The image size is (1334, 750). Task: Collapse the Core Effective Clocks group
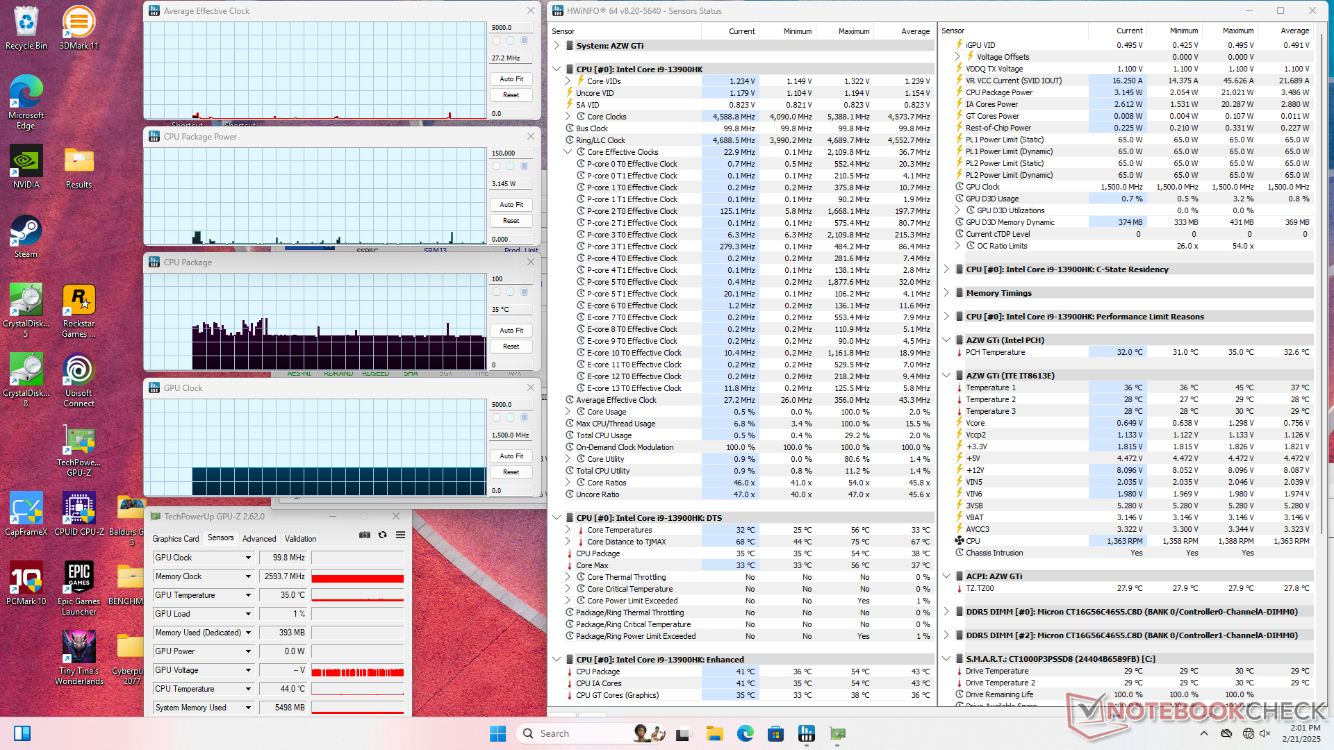(x=567, y=151)
